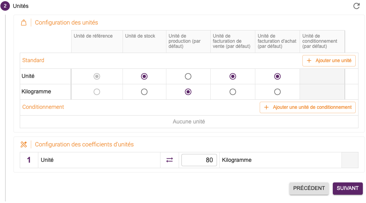Choose Kilogramme for facturation de vente
Viewport: 366px width, 203px height.
point(233,92)
